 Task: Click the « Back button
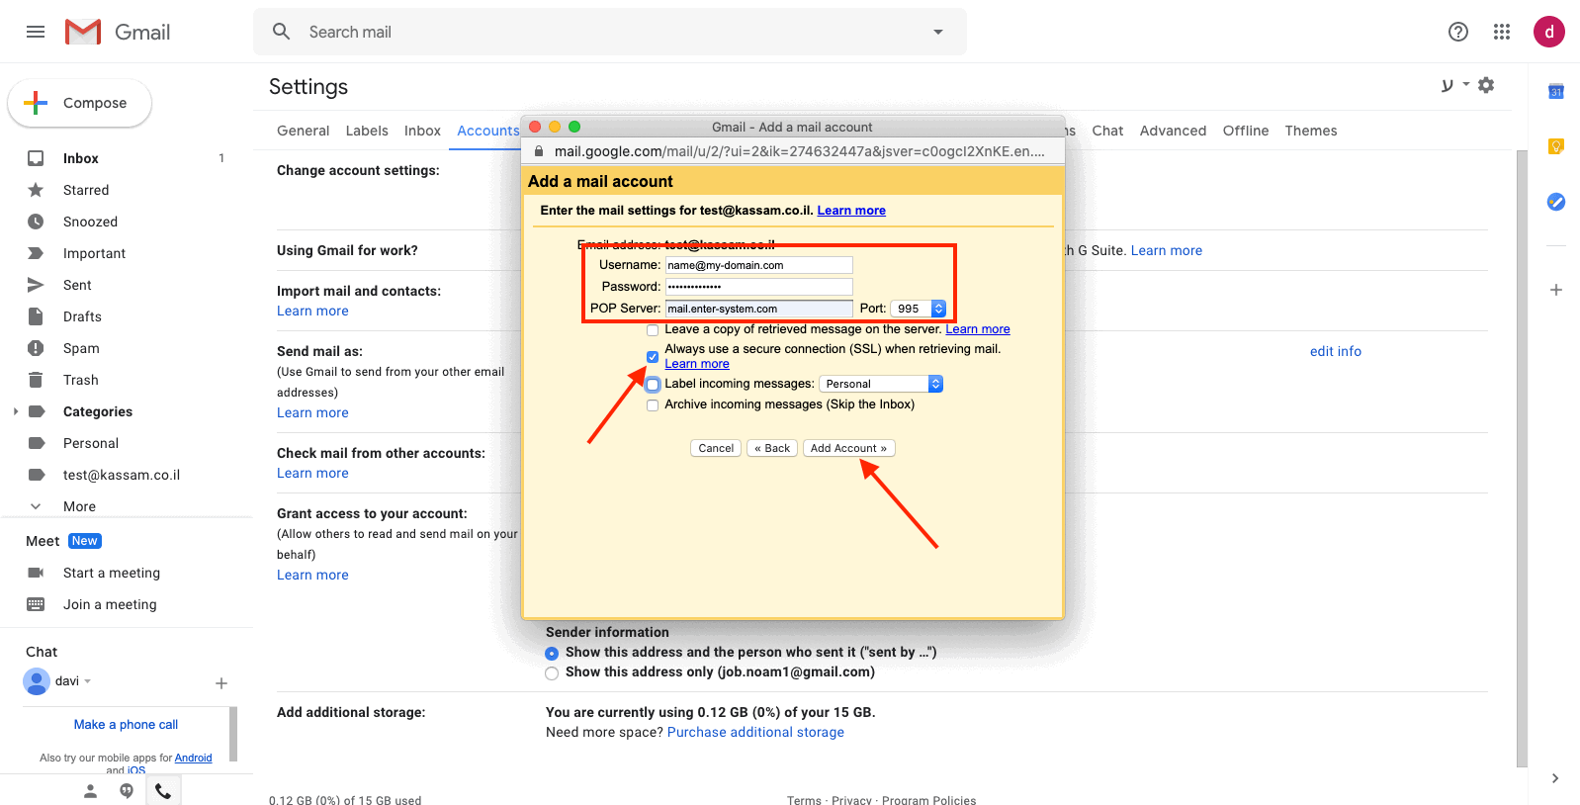tap(772, 448)
